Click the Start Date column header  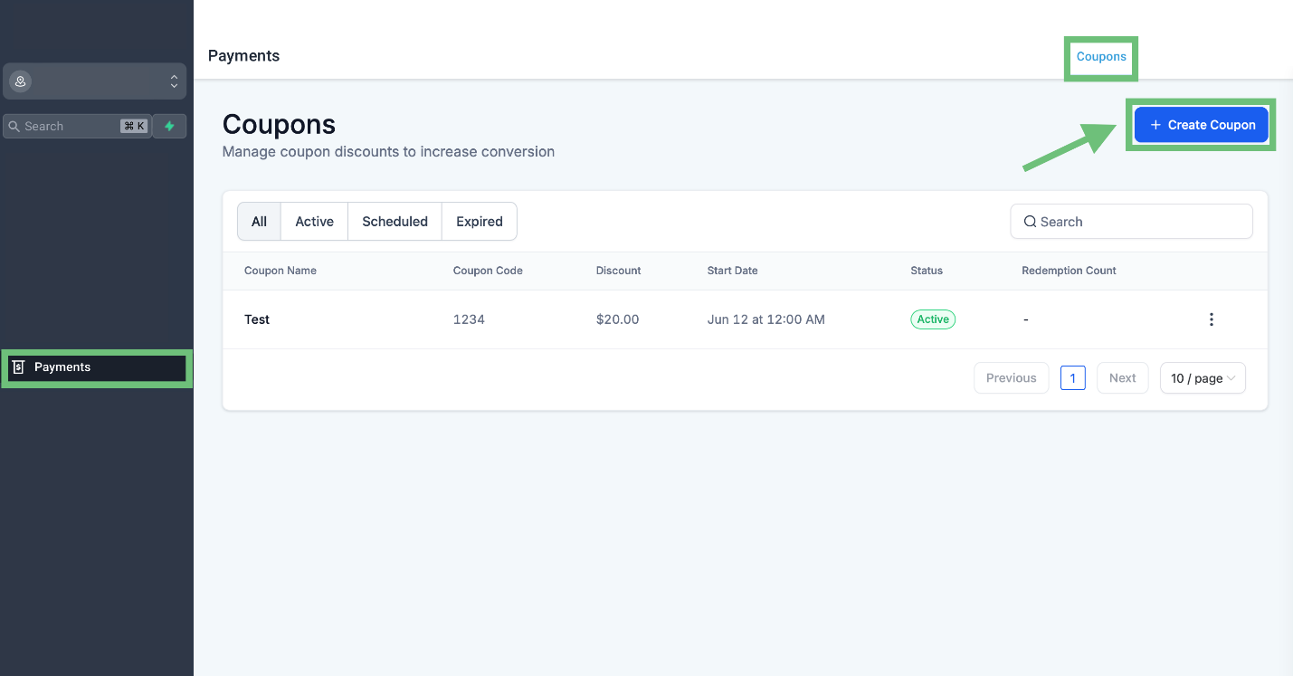click(733, 271)
